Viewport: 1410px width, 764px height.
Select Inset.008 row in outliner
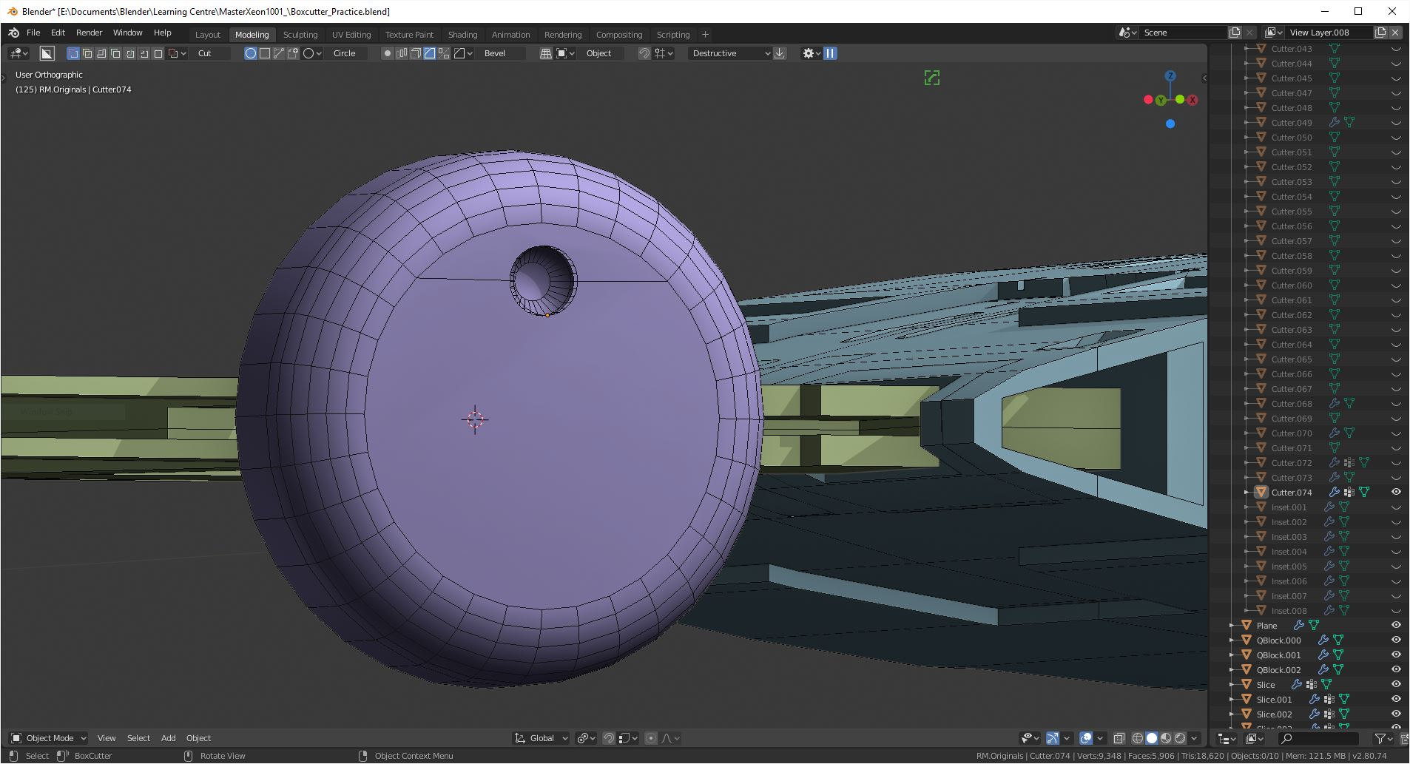pyautogui.click(x=1309, y=610)
